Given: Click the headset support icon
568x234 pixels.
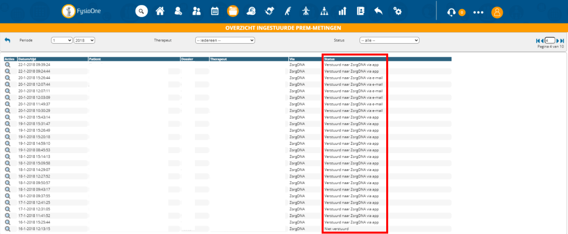Looking at the screenshot, I should pyautogui.click(x=451, y=12).
